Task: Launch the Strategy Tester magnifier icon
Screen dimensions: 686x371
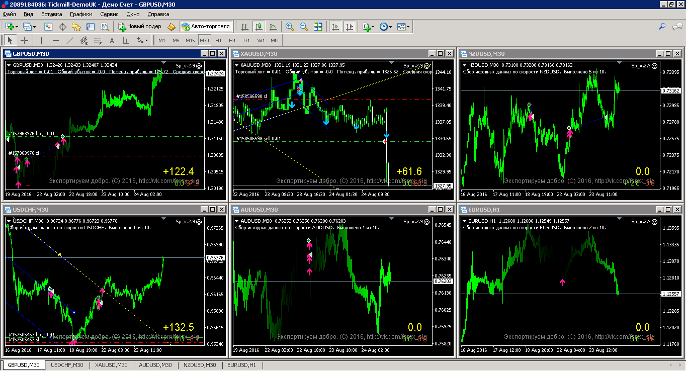Action: [105, 27]
